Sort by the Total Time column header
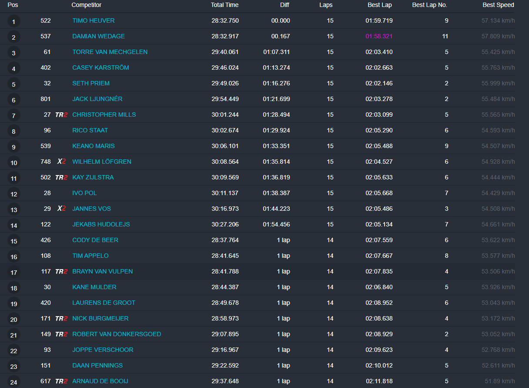The image size is (529, 388). 224,5
